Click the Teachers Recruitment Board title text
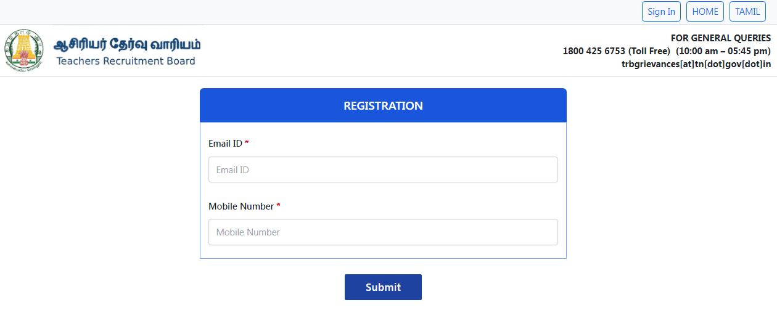The image size is (777, 318). click(126, 61)
